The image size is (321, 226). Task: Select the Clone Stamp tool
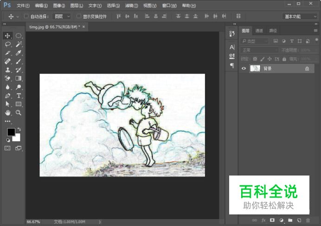(x=7, y=70)
